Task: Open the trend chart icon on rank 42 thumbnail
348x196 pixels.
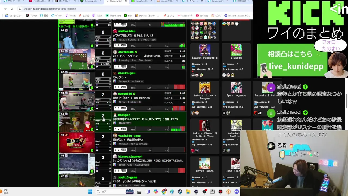Action: tap(66, 72)
